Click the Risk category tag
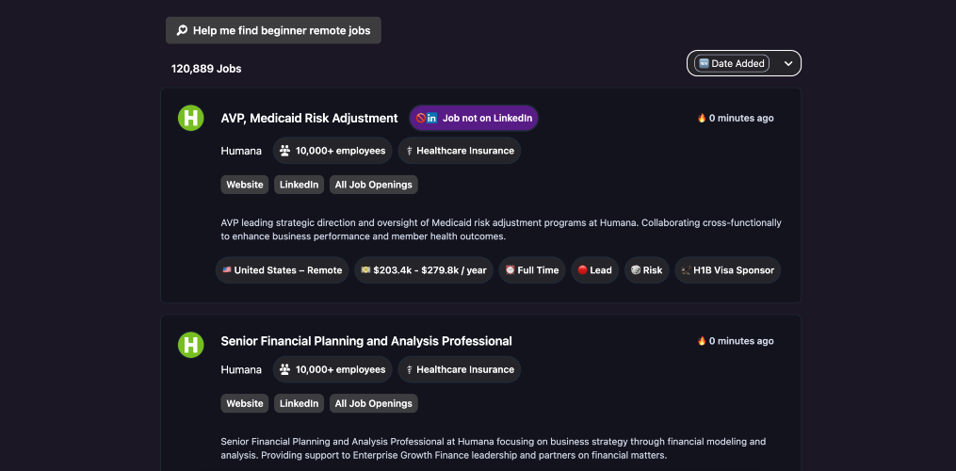The height and width of the screenshot is (471, 956). pyautogui.click(x=645, y=270)
